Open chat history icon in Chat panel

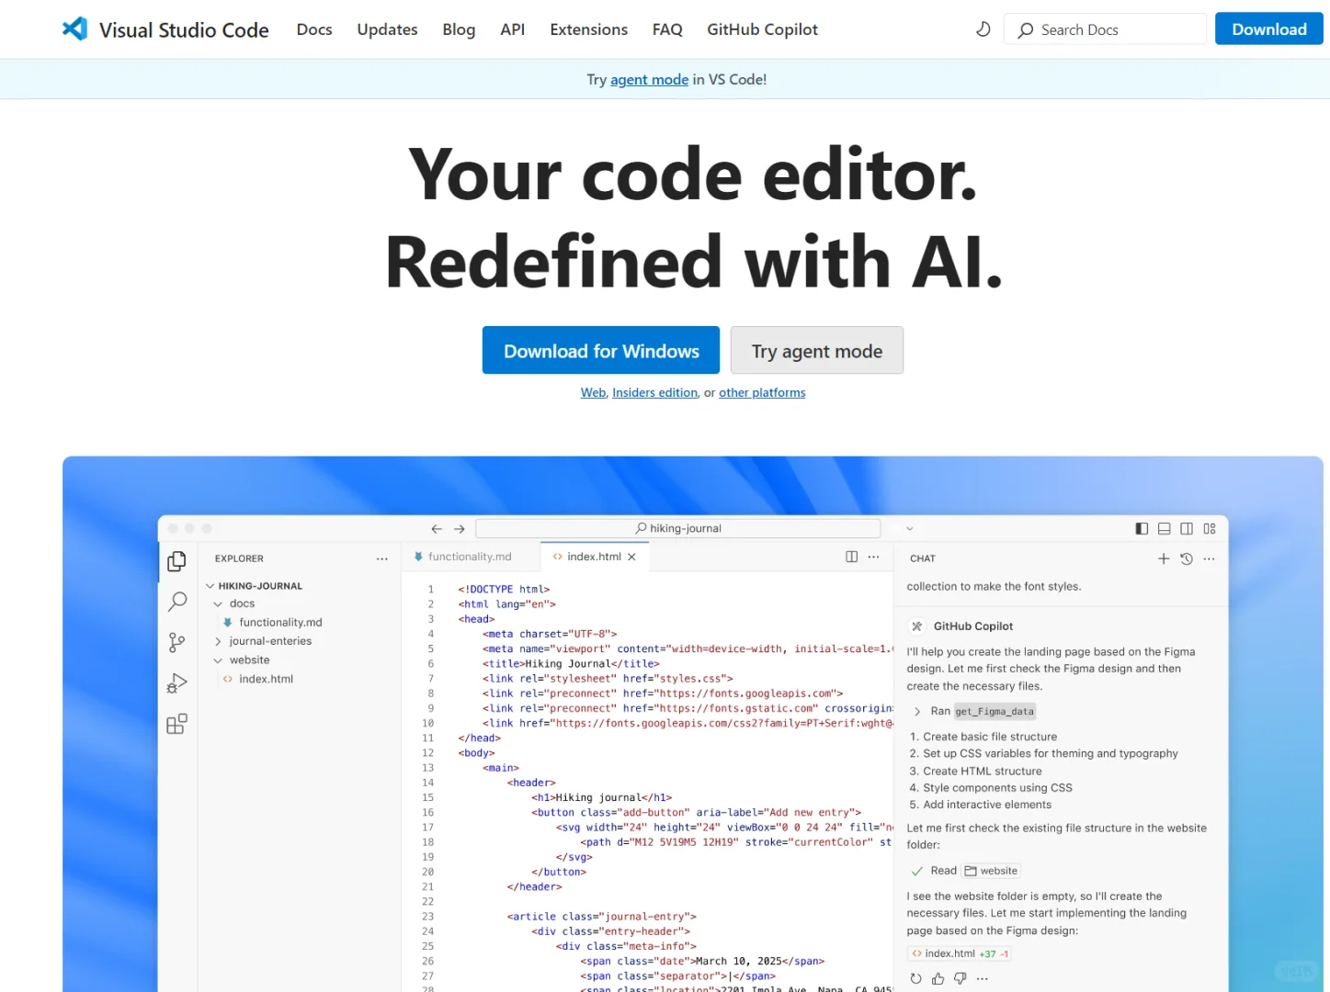pyautogui.click(x=1186, y=558)
